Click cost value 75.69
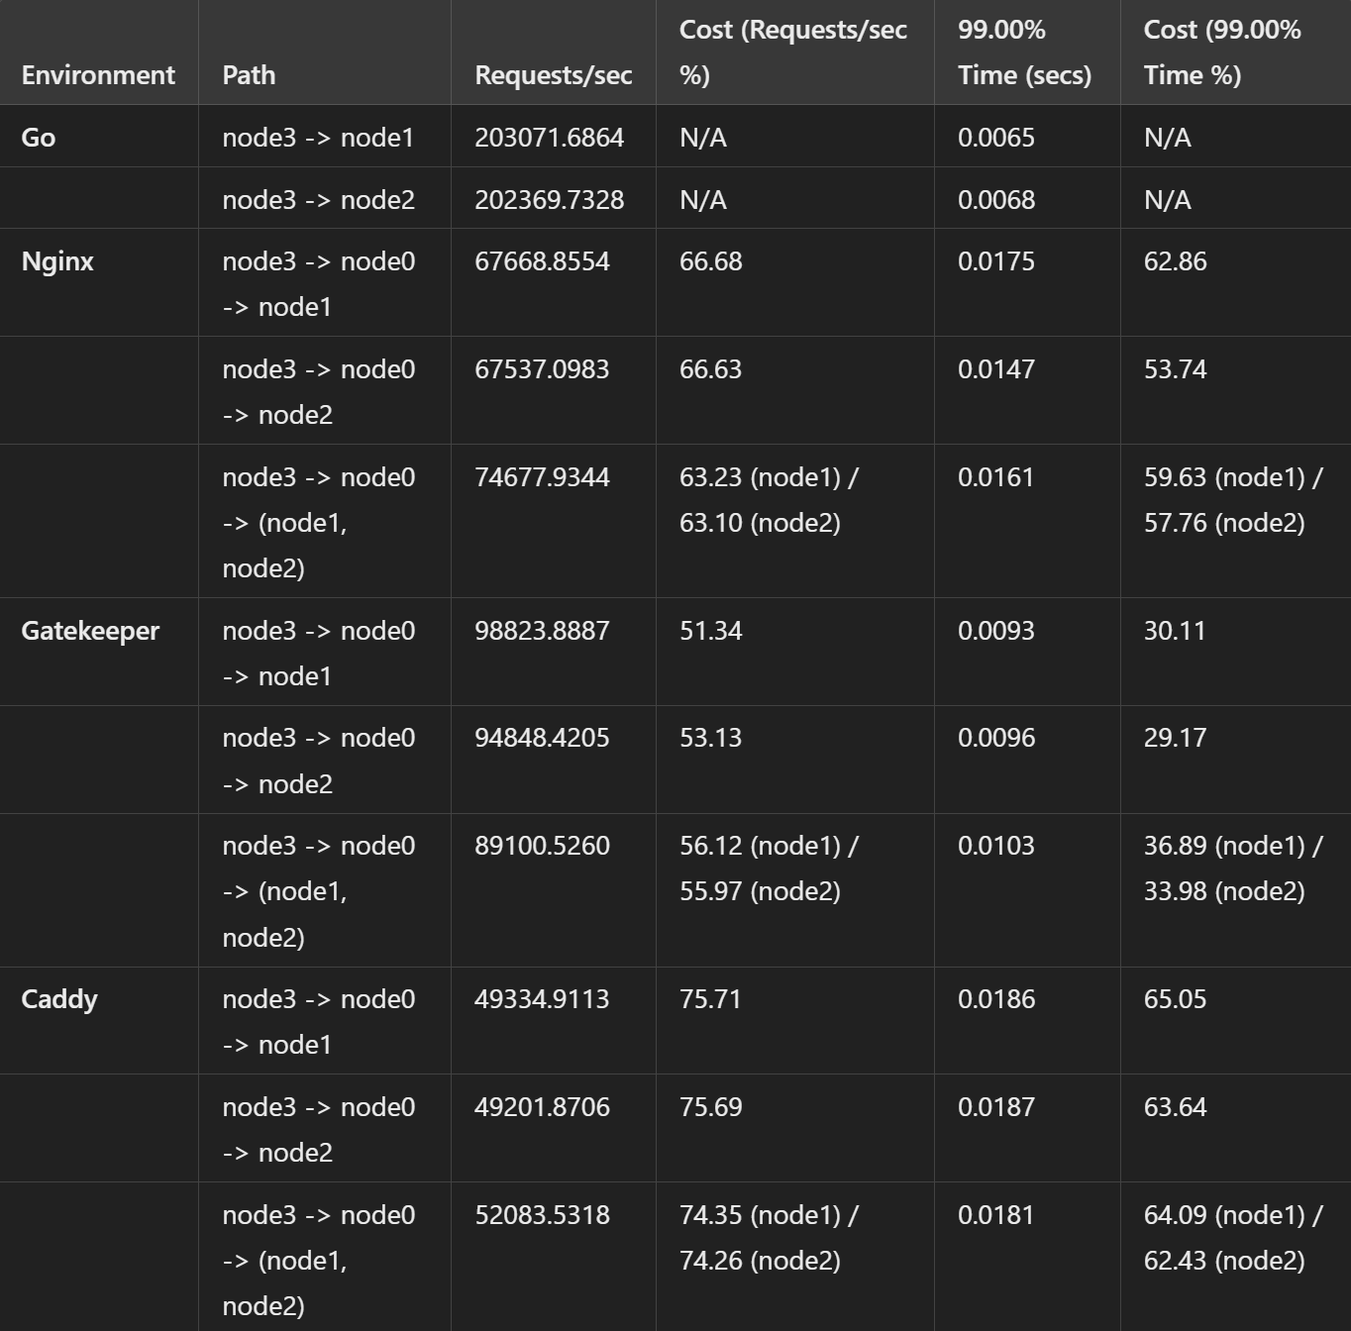The image size is (1351, 1331). pos(711,1107)
